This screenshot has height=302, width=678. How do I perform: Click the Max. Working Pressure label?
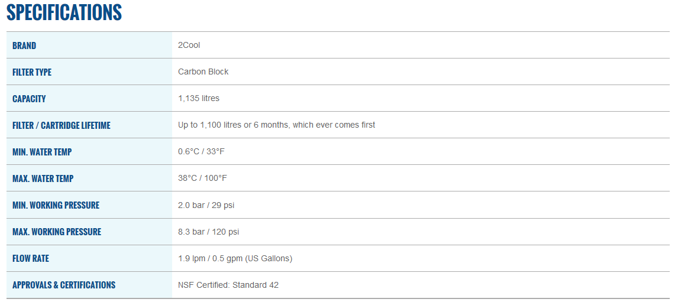(x=57, y=232)
